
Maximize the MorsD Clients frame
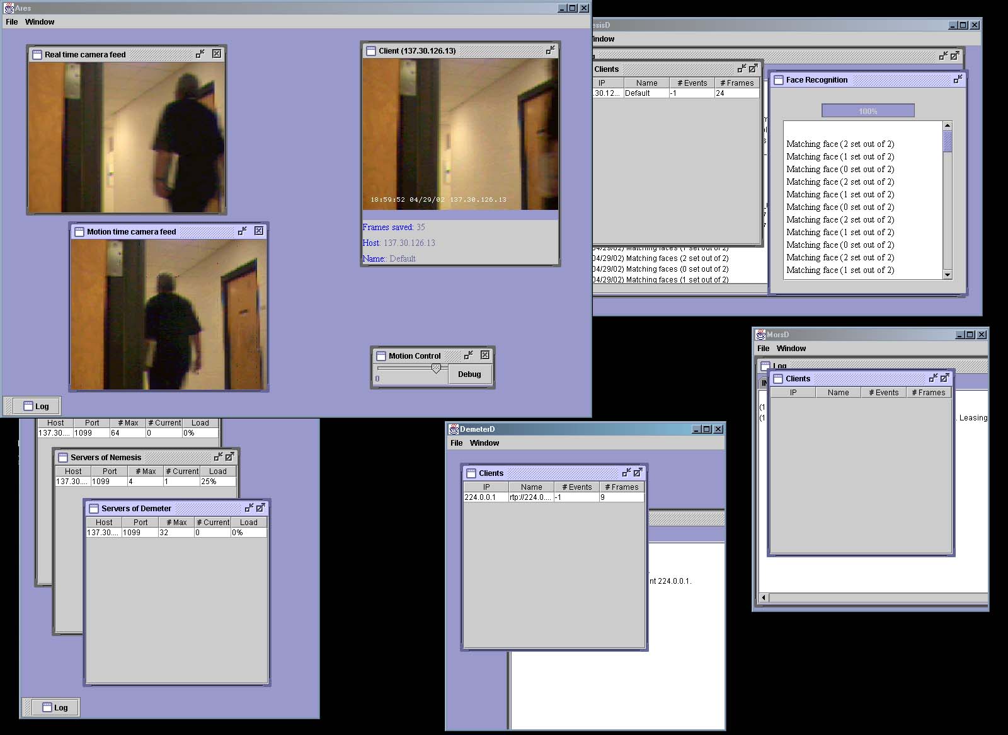945,378
